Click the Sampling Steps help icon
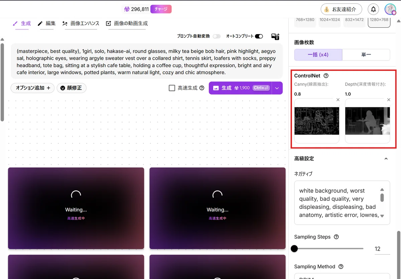401x279 pixels. (x=337, y=237)
